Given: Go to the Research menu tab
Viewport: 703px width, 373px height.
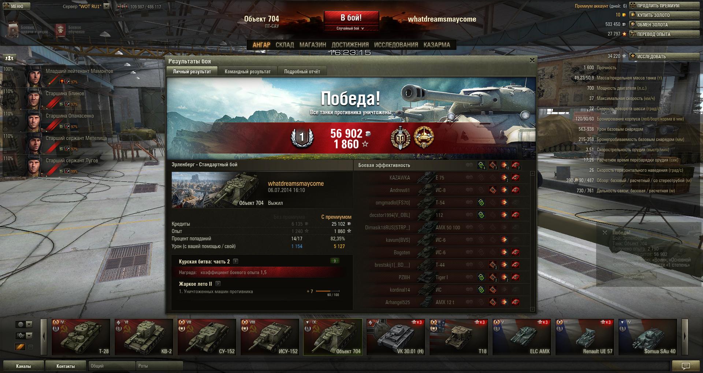Looking at the screenshot, I should pyautogui.click(x=396, y=45).
